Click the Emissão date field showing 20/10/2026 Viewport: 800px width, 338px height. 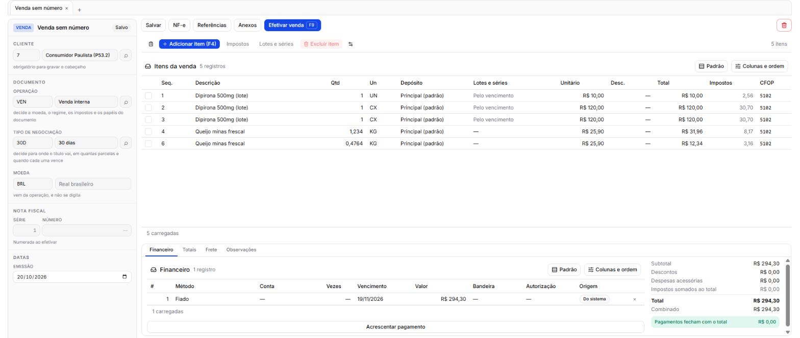[72, 277]
